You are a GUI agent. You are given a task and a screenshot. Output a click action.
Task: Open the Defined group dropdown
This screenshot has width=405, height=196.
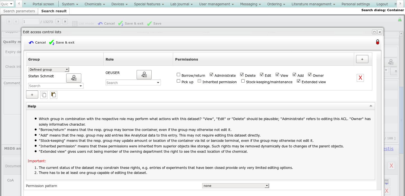[x=49, y=70]
